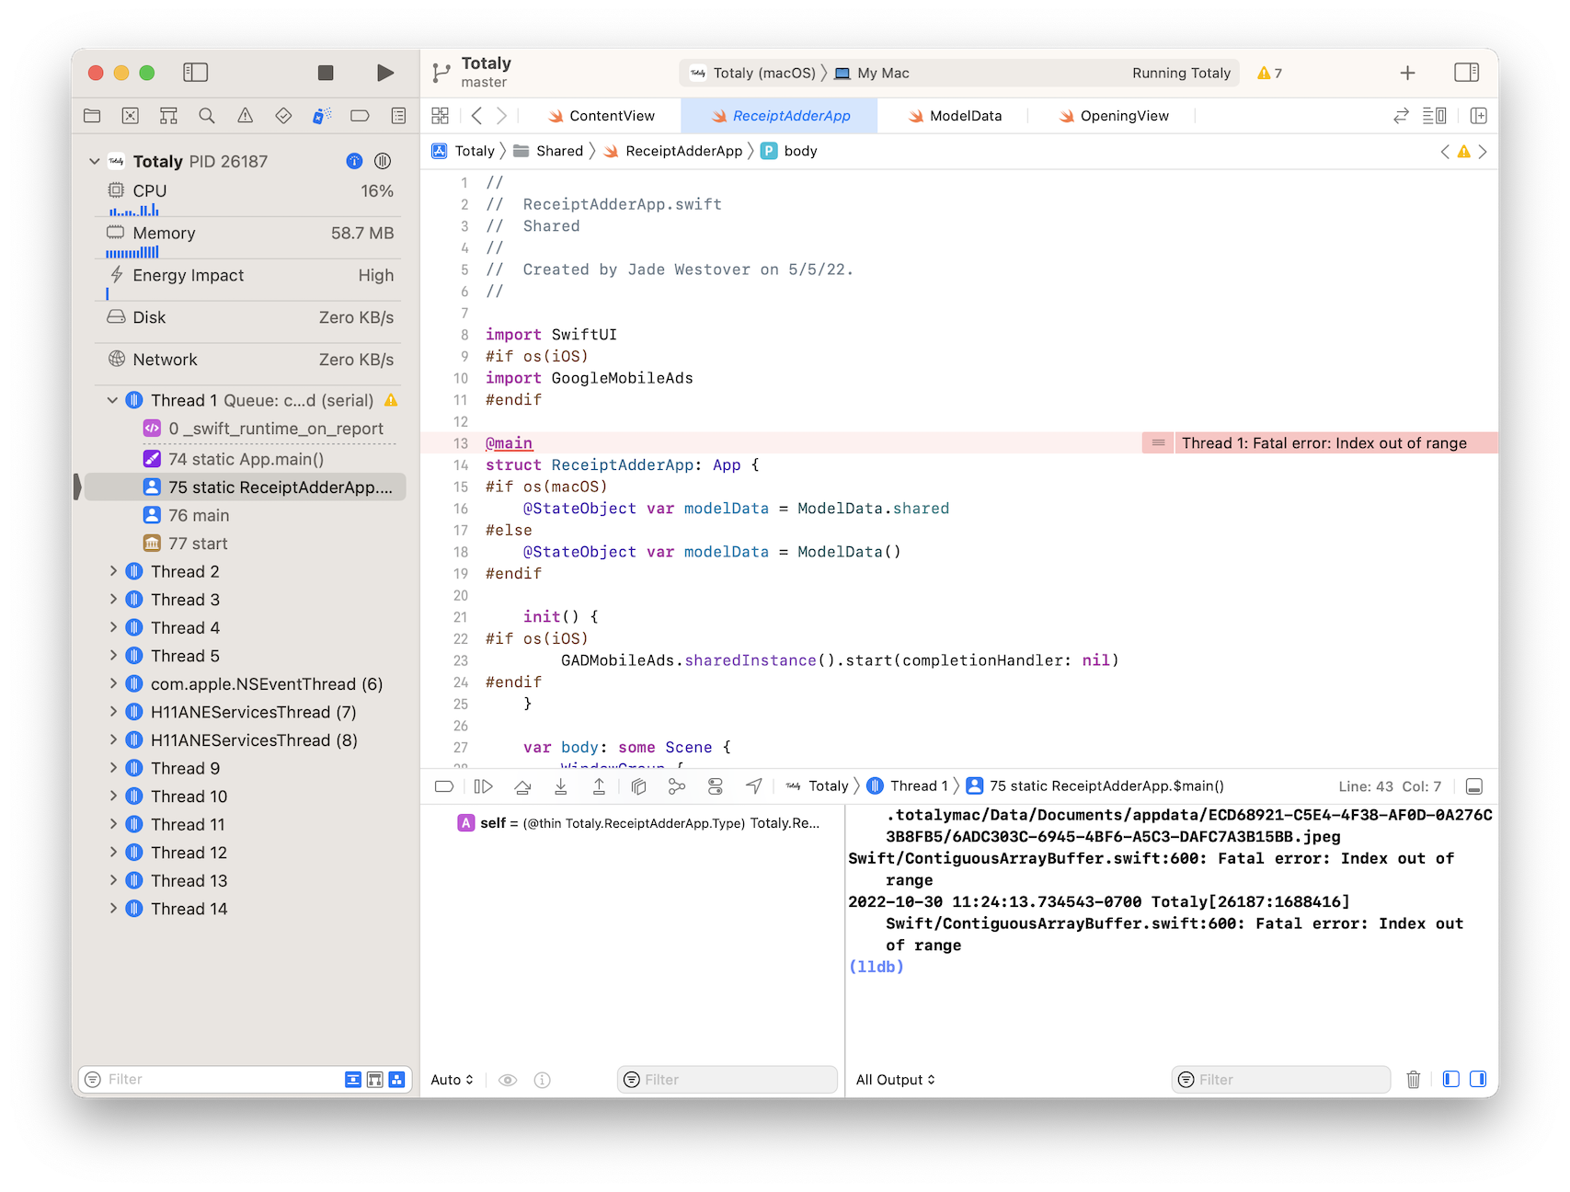The height and width of the screenshot is (1192, 1570).
Task: Click Continue program execution button
Action: pos(484,786)
